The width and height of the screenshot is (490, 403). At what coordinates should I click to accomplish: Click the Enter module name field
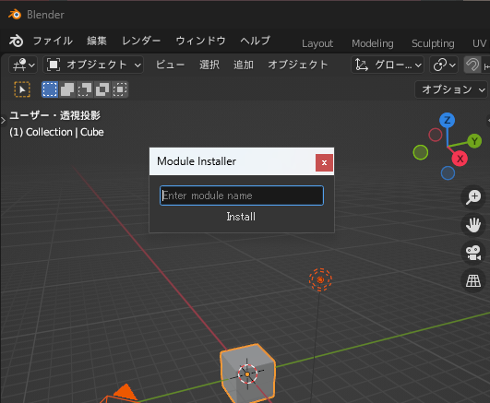click(242, 196)
